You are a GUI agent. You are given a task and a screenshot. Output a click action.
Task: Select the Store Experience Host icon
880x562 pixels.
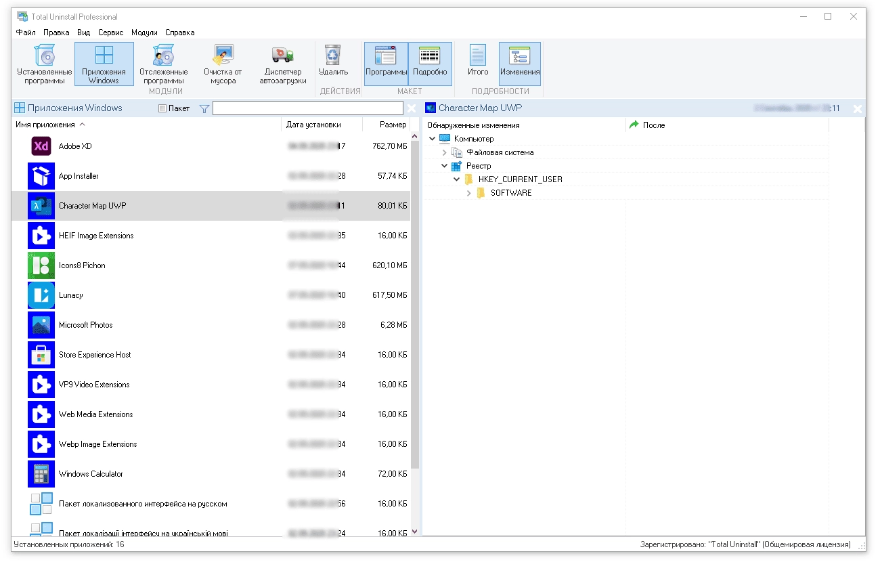41,355
